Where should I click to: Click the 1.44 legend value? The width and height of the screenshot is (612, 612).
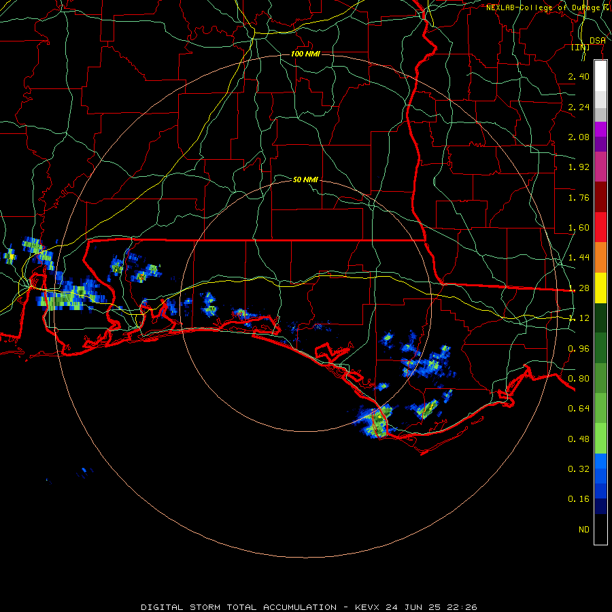579,258
